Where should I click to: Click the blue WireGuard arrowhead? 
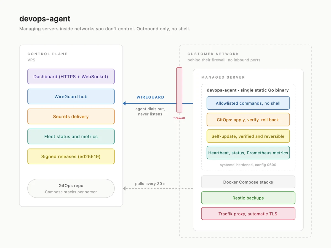124,103
